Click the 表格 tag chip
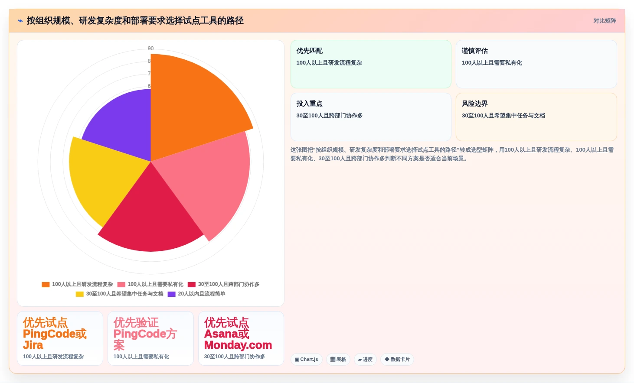Image resolution: width=634 pixels, height=383 pixels. click(338, 360)
